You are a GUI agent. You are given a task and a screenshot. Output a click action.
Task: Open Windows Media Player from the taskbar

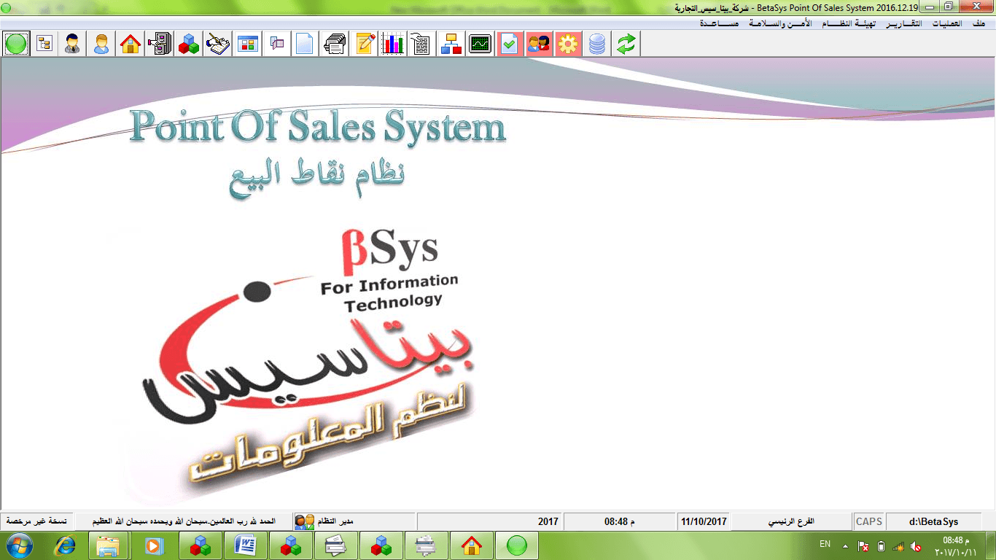pos(154,545)
